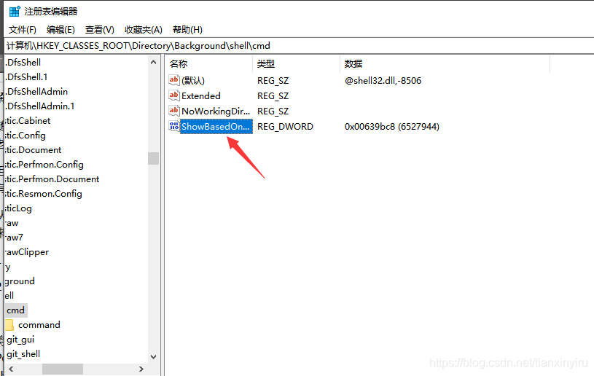
Task: Select the tic.Perfmon.Config key
Action: tap(44, 165)
